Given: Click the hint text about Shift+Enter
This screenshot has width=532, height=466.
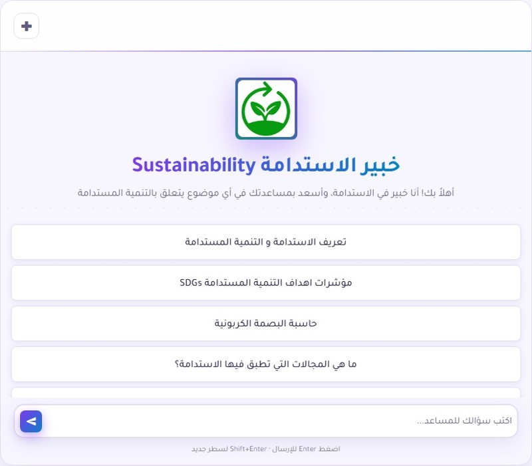Looking at the screenshot, I should point(266,449).
